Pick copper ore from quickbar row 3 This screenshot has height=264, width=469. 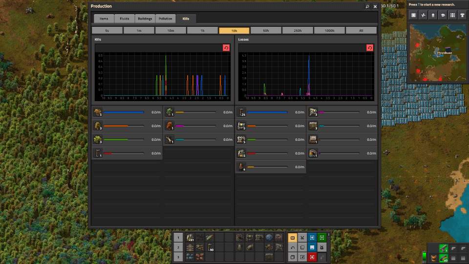coord(200,257)
